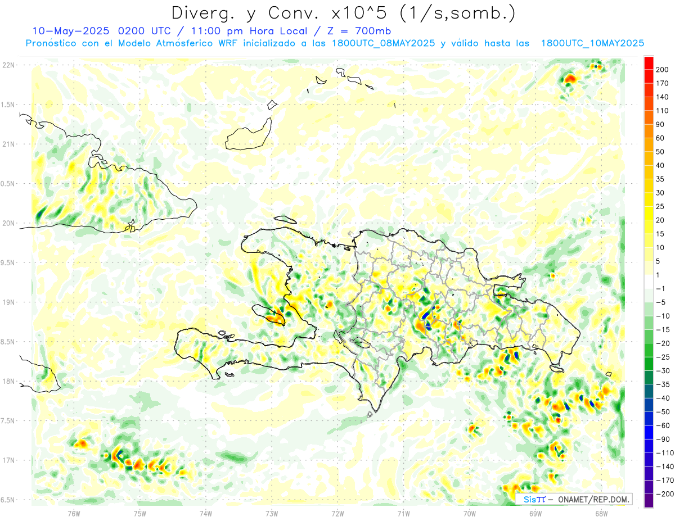Click the positive '40' legend value
The height and width of the screenshot is (521, 675).
coord(660,166)
